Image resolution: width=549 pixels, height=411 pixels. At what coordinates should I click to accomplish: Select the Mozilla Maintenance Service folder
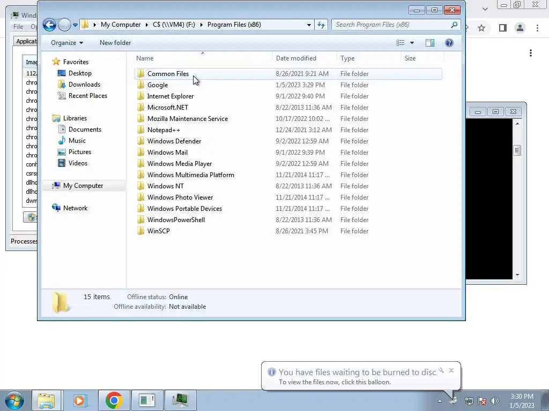(x=187, y=119)
